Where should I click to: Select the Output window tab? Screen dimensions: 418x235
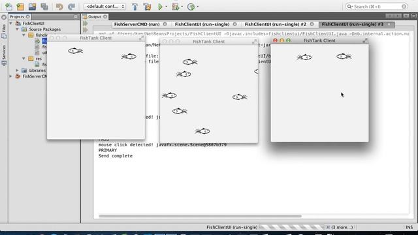tap(94, 16)
